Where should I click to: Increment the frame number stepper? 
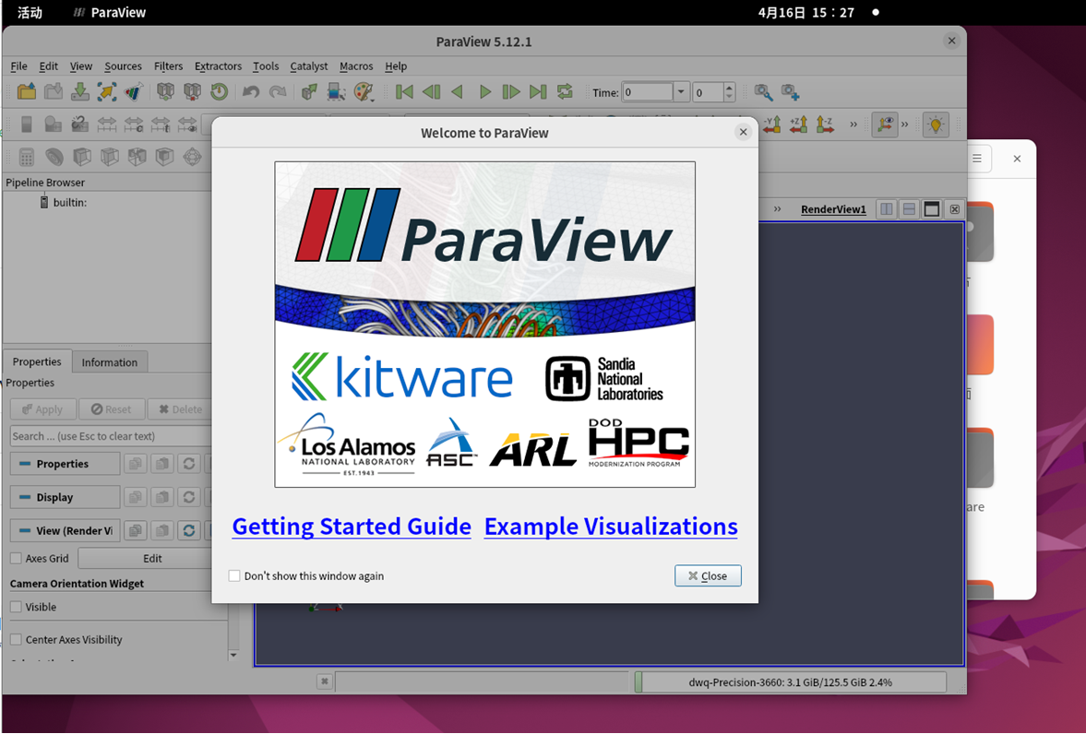coord(728,88)
